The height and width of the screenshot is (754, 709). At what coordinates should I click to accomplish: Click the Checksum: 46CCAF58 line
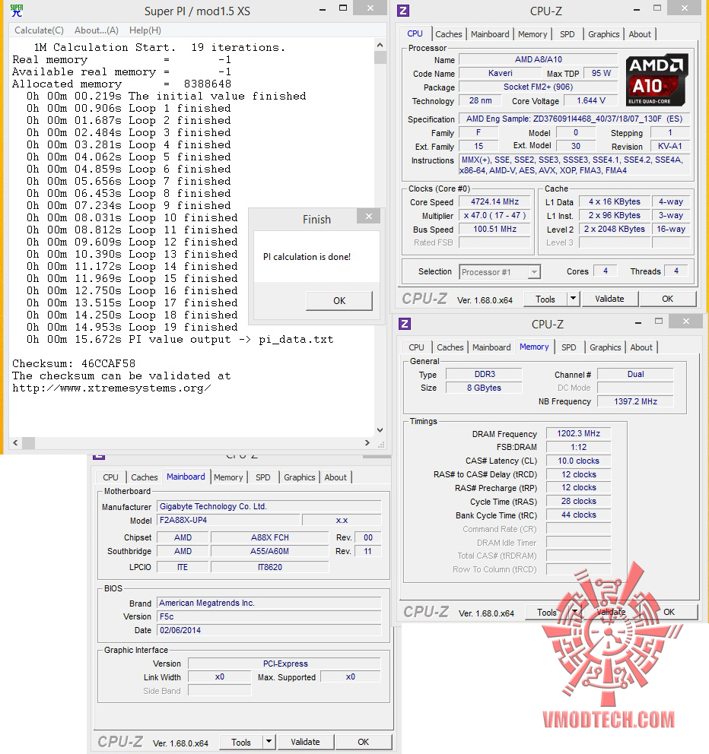click(x=74, y=363)
